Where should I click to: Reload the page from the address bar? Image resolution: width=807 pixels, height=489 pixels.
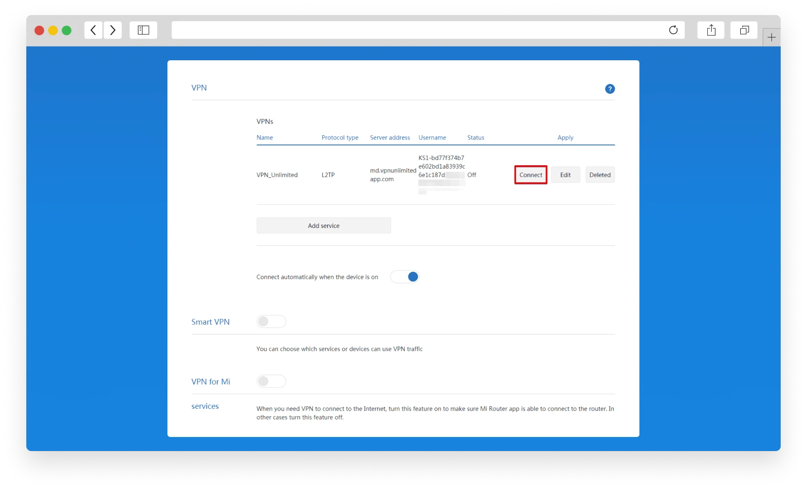click(x=673, y=30)
